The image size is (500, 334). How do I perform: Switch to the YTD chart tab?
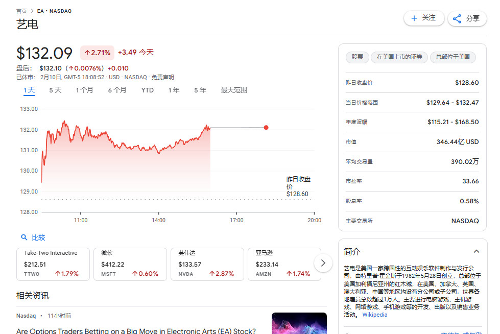[x=147, y=90]
